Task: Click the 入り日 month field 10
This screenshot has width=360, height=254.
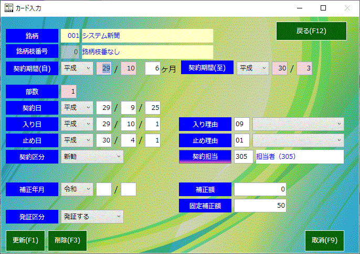Action: 129,124
